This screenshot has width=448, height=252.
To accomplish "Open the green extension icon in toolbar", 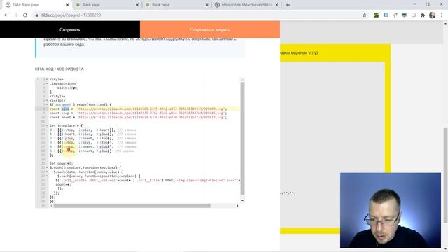I will point(376,15).
